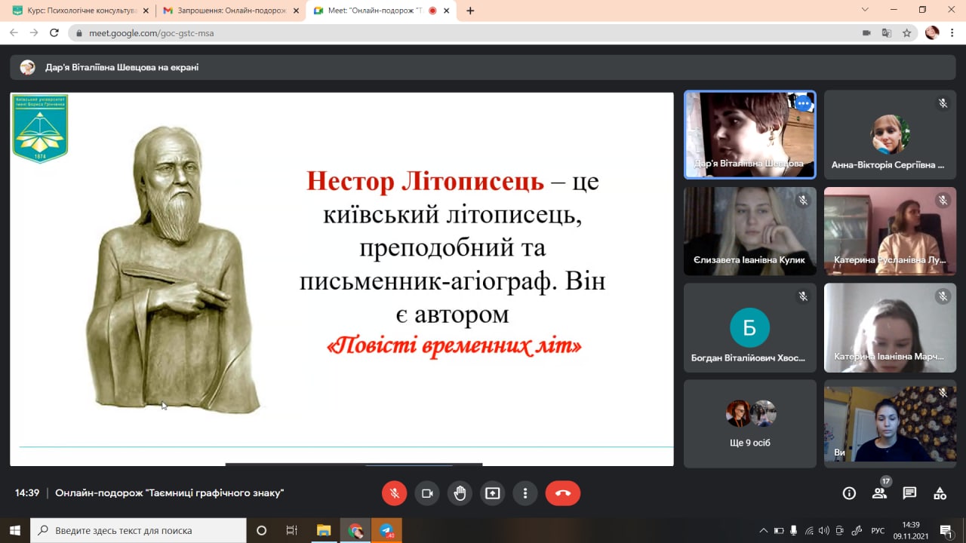Viewport: 966px width, 543px height.
Task: Click options dots on Дар'я's video tile
Action: [x=803, y=103]
